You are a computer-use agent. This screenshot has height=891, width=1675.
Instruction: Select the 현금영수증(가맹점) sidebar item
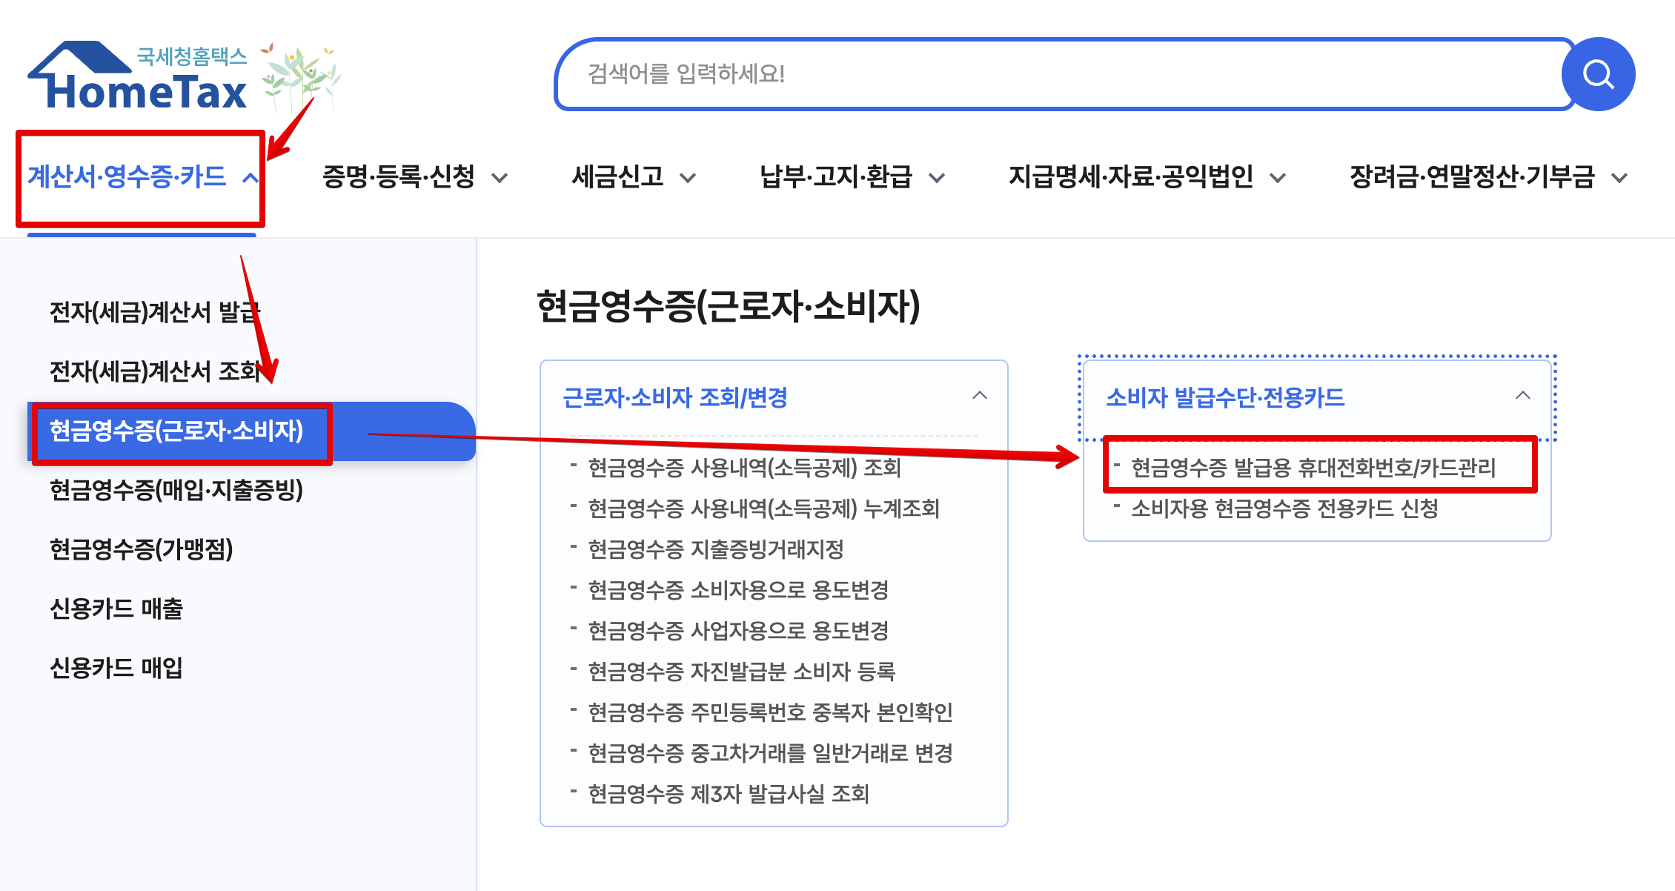[141, 550]
